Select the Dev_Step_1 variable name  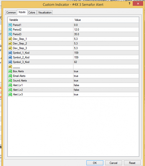point(20,39)
